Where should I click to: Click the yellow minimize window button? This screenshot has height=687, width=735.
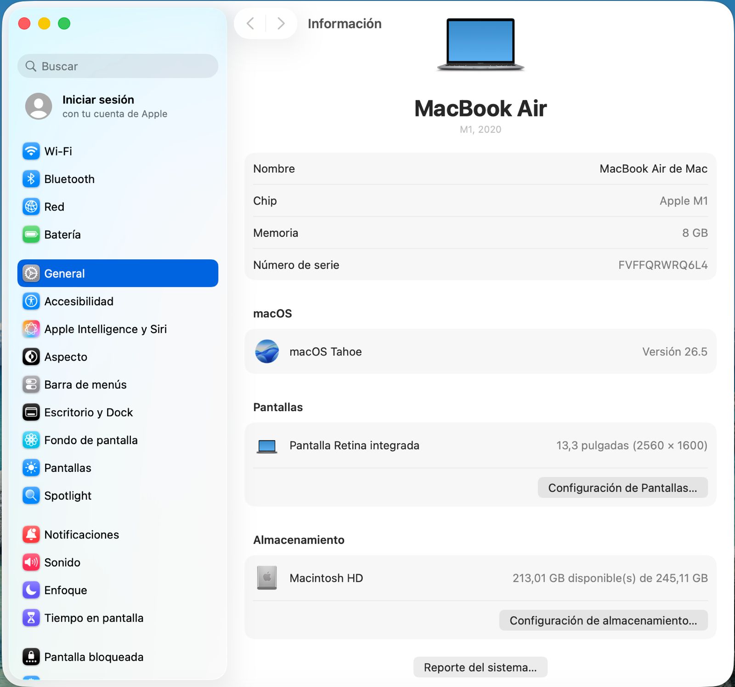[44, 23]
